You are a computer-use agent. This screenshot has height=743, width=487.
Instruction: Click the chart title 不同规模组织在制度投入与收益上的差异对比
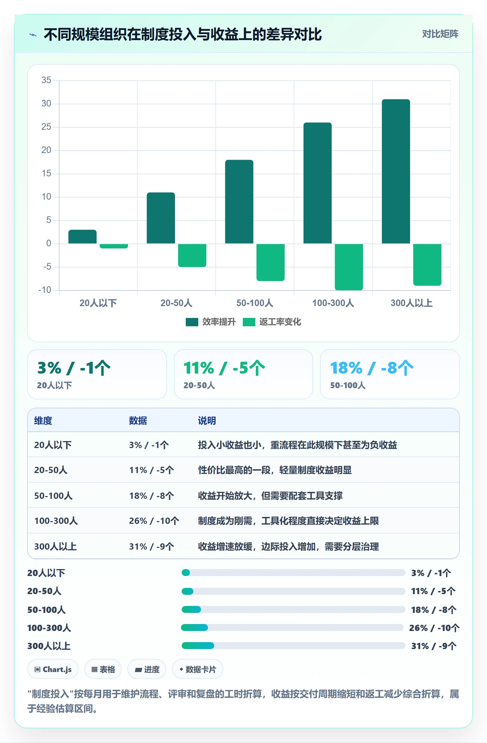pyautogui.click(x=183, y=34)
